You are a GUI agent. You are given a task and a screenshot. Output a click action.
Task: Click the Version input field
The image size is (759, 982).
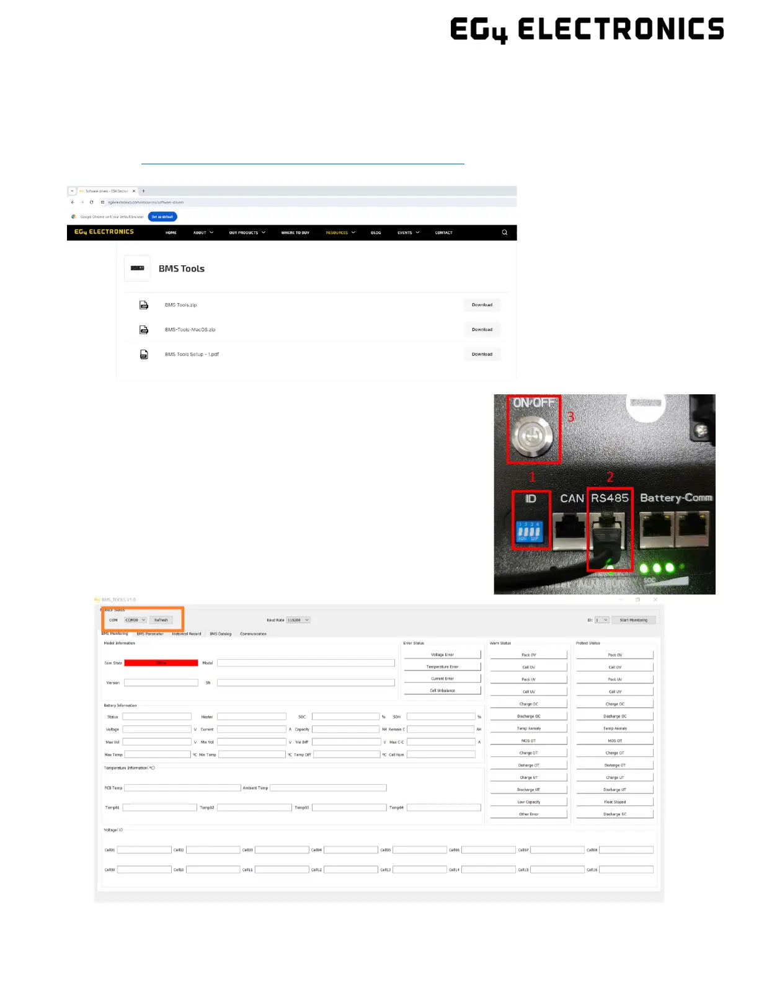pyautogui.click(x=161, y=683)
